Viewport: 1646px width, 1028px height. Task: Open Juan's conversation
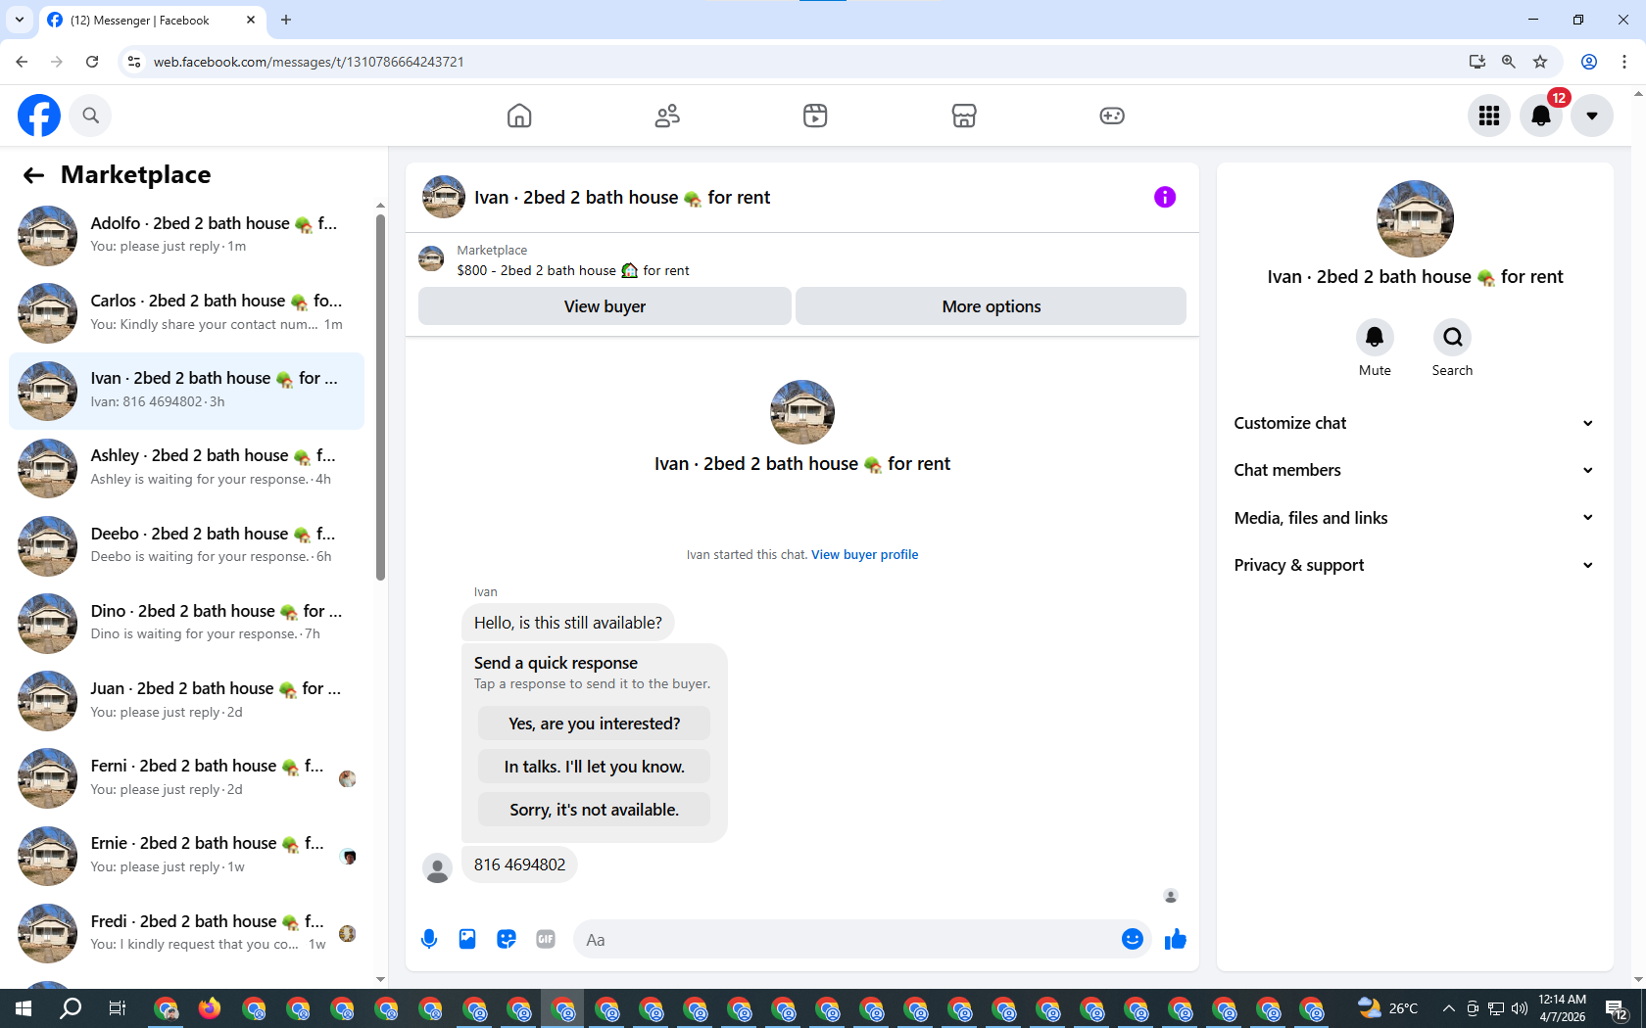coord(186,701)
